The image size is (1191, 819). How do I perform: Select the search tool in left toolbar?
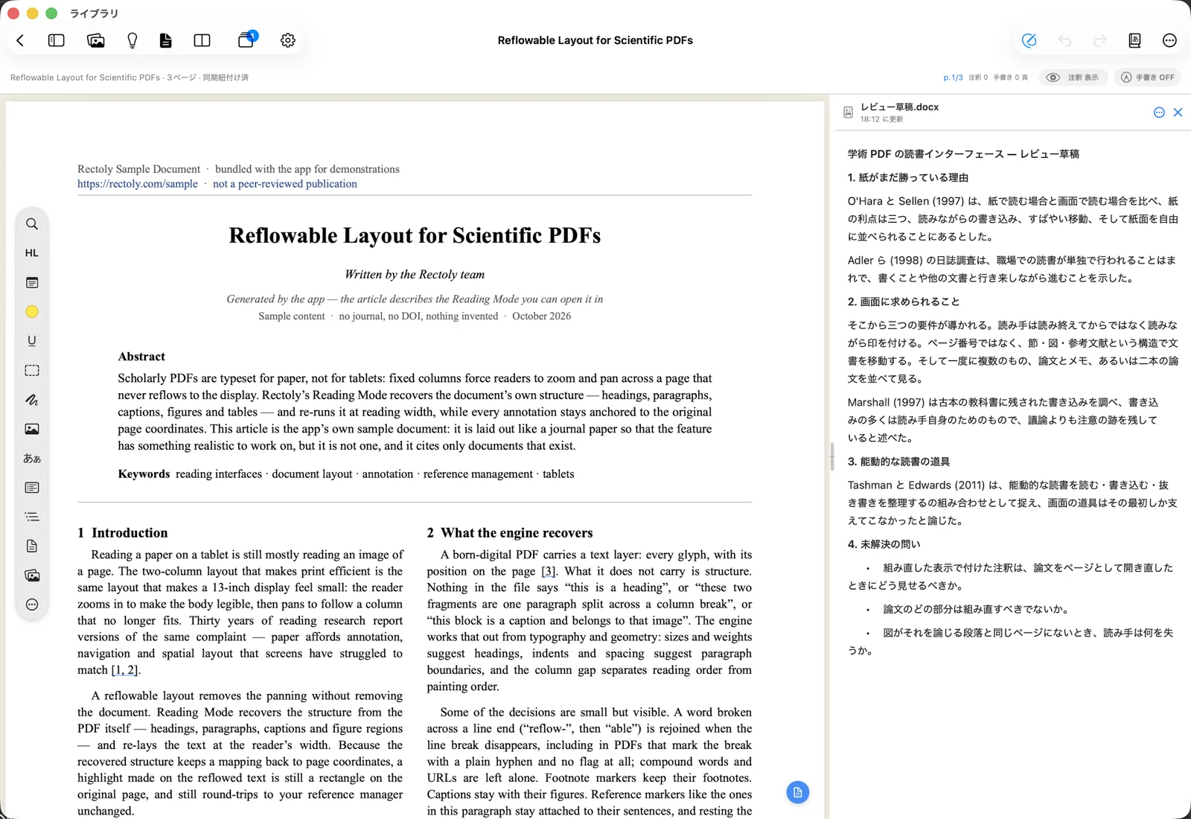coord(32,224)
